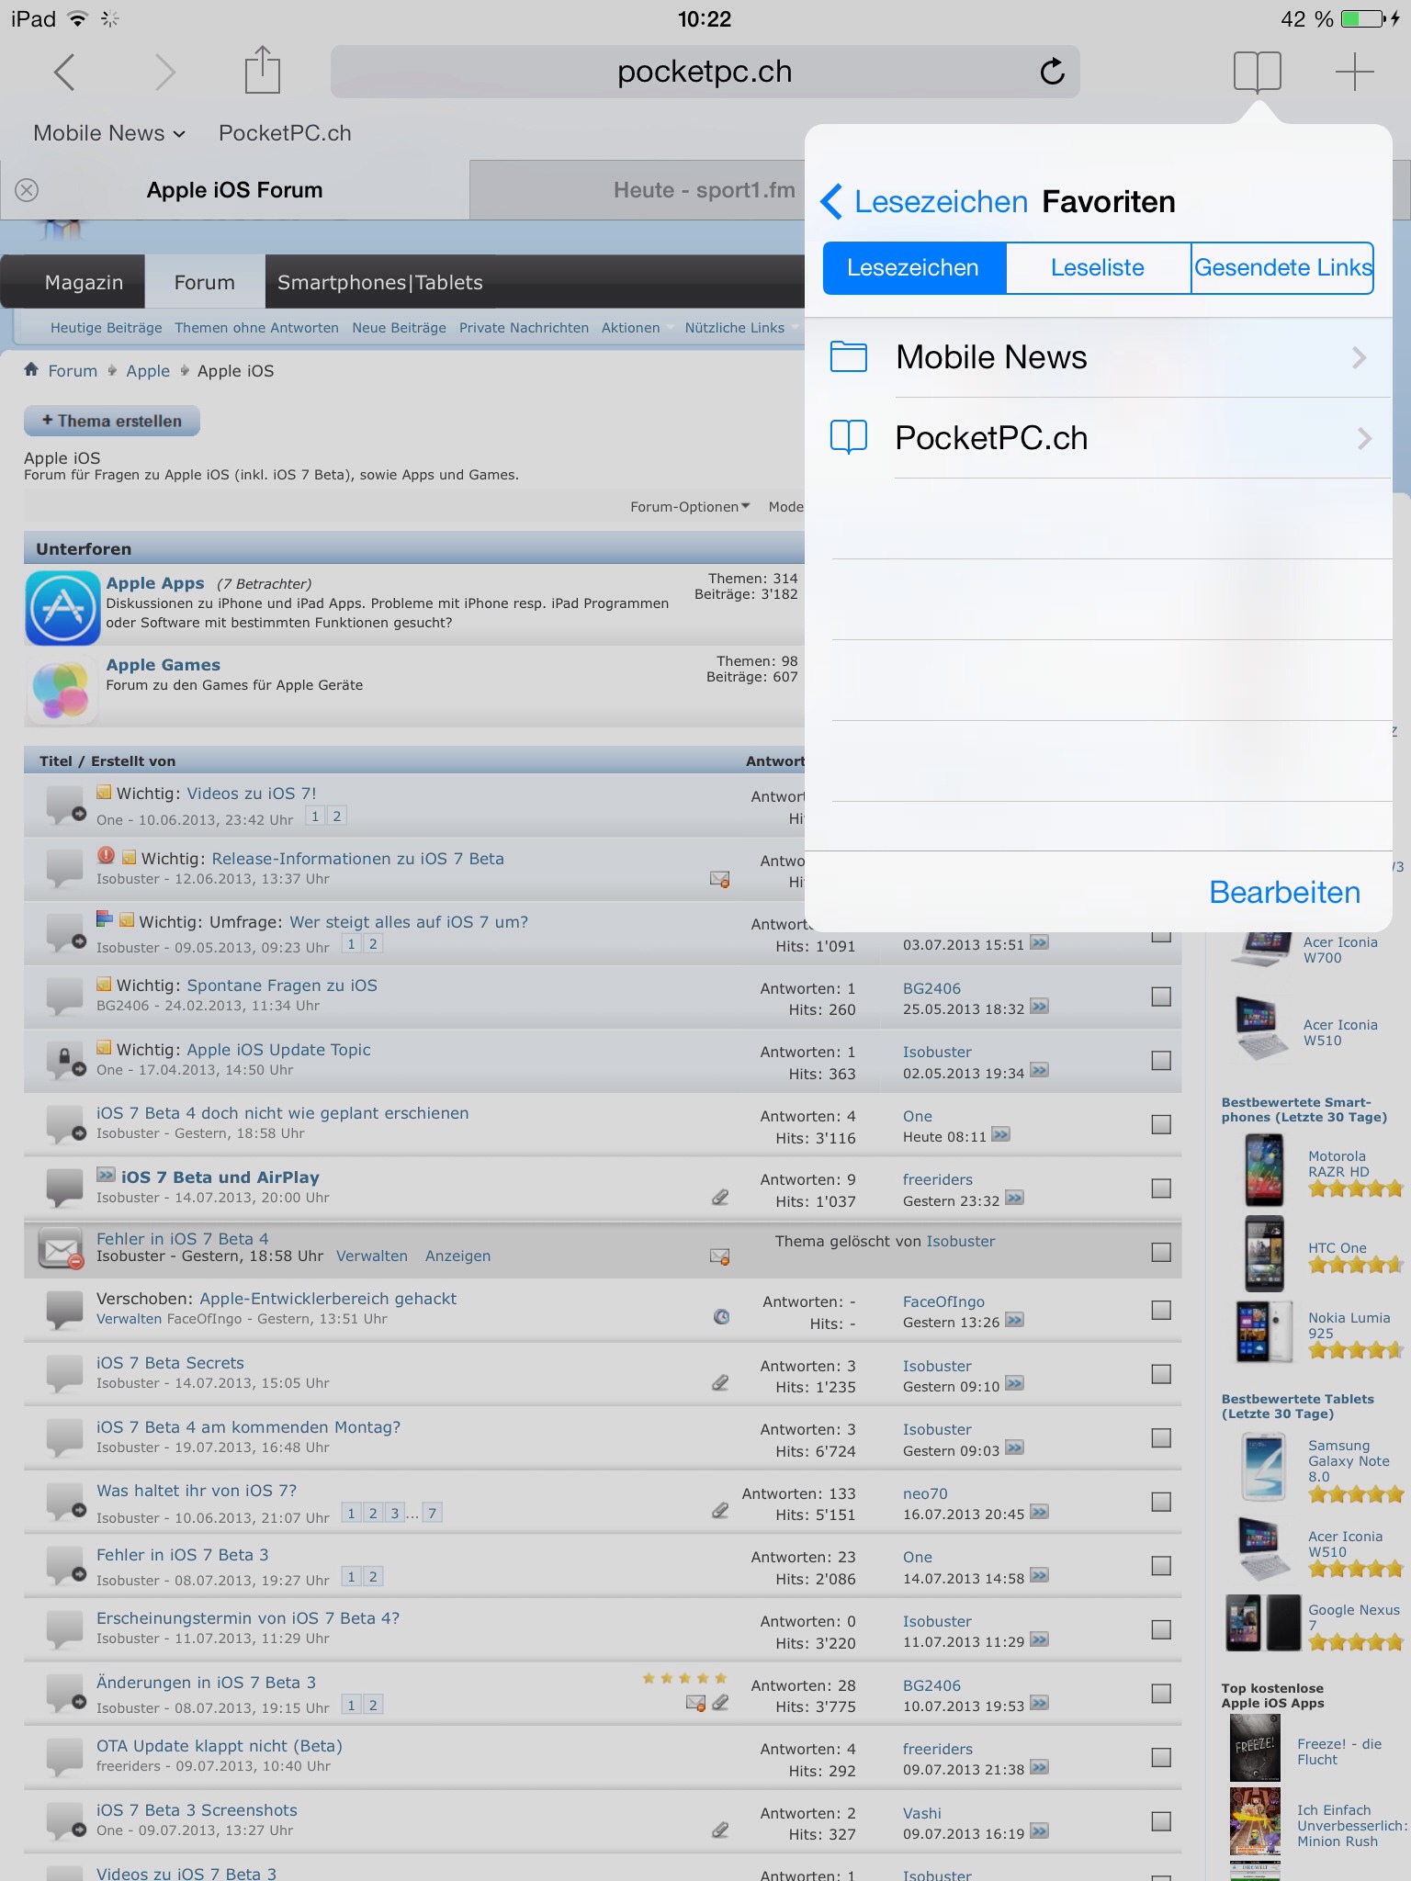Open the first-unread icon for iOS 7 Beta und AirPlay
The width and height of the screenshot is (1411, 1881).
click(106, 1175)
